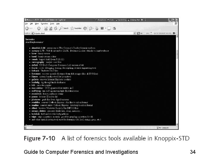
Task: Click the 'secure_delete' list entry
Action: click(x=57, y=111)
